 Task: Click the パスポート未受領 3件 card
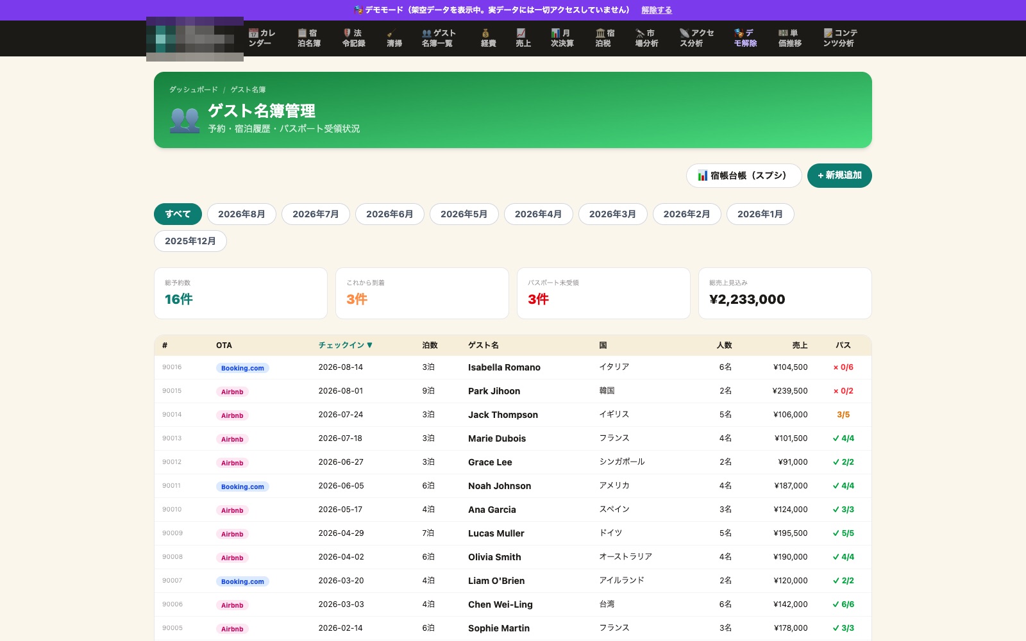coord(603,293)
